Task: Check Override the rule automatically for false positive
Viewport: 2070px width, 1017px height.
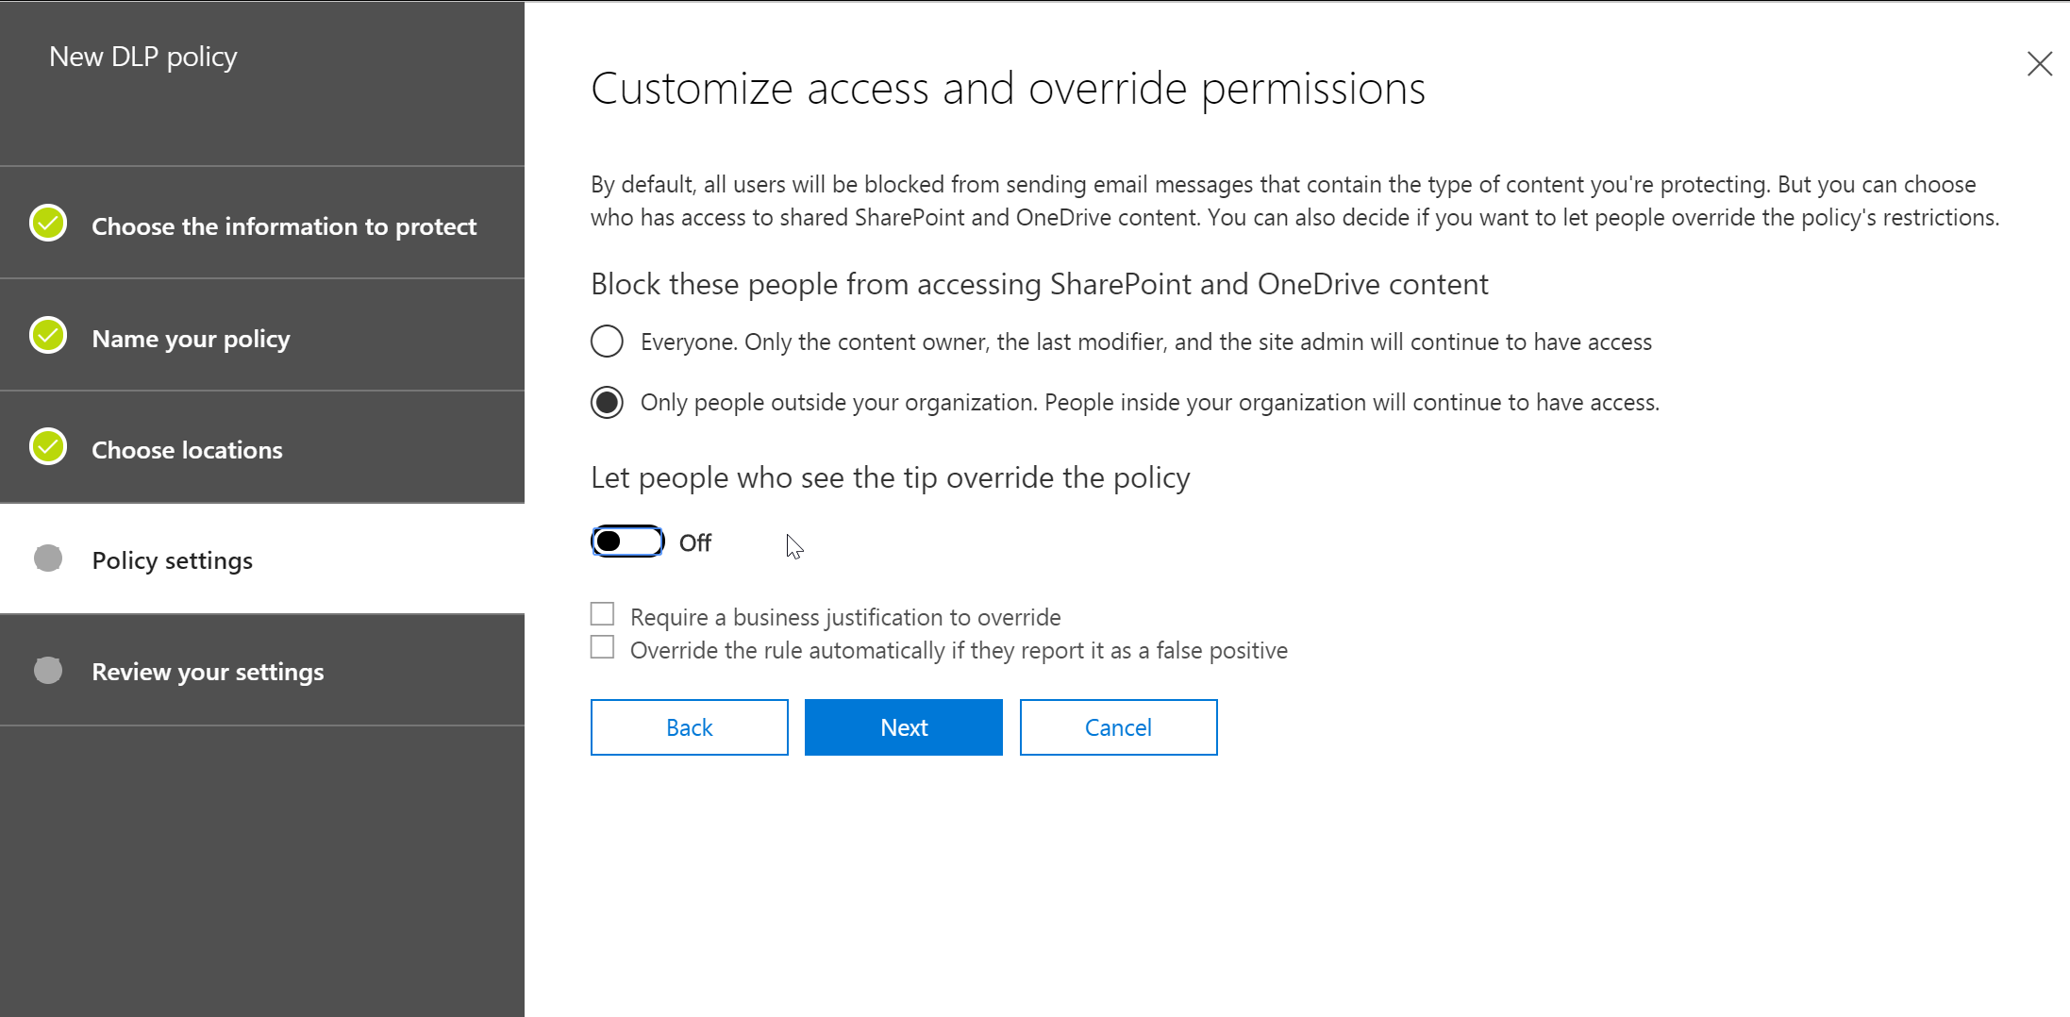Action: click(x=603, y=647)
